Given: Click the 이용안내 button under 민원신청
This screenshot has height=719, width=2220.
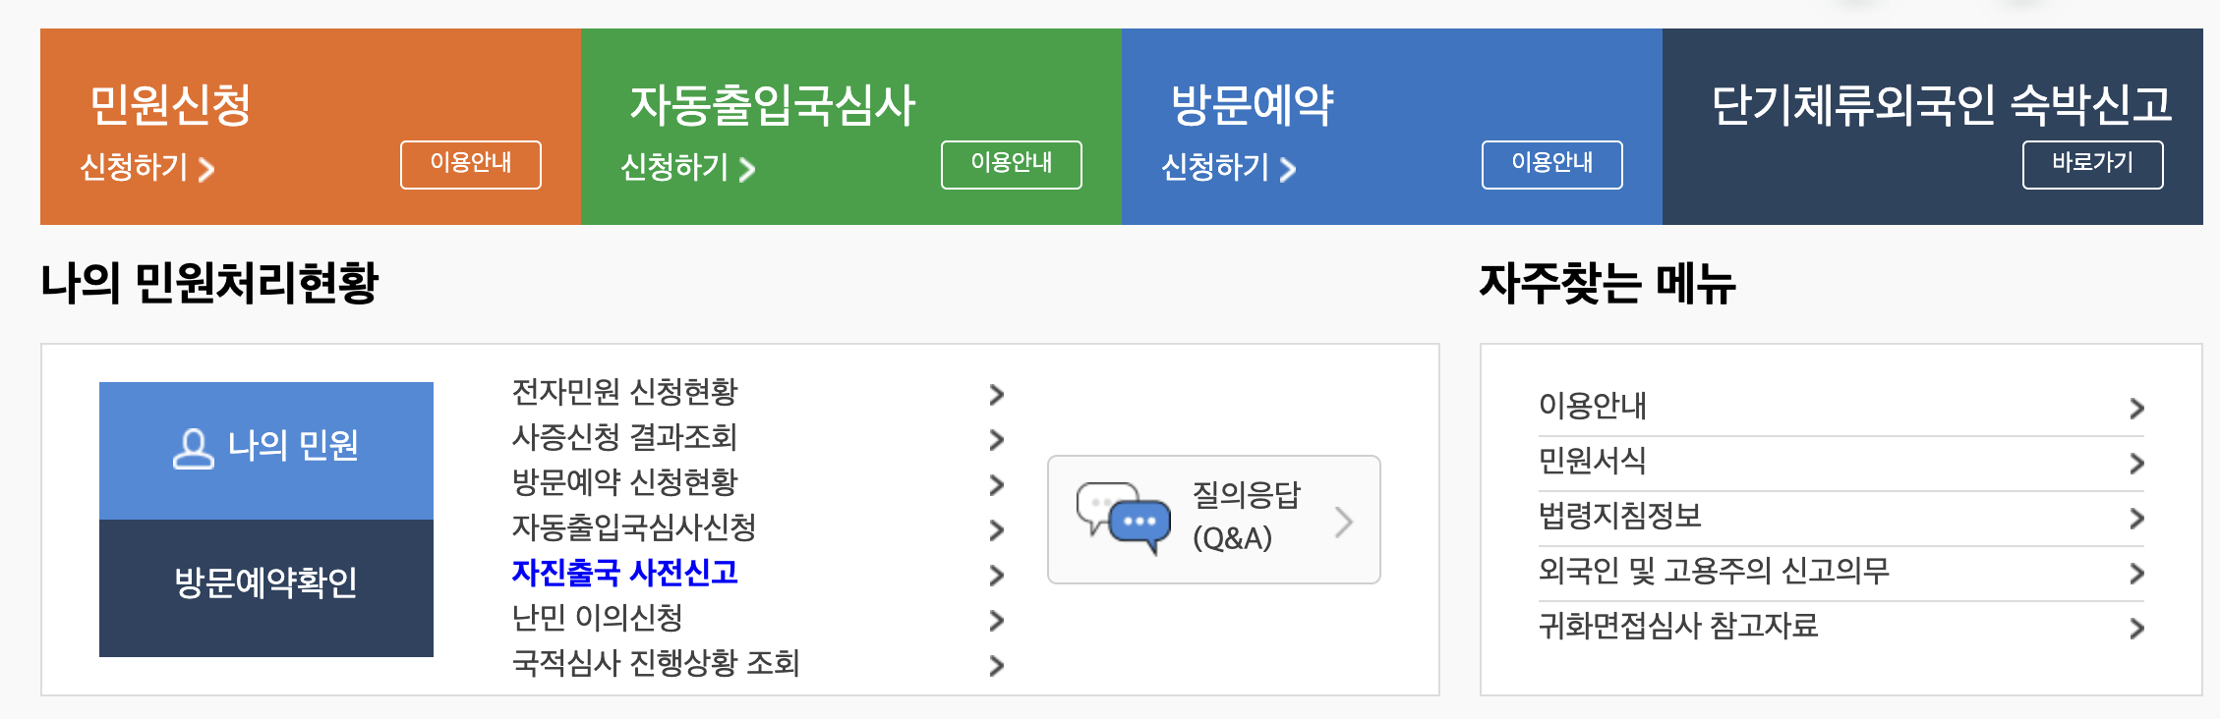Looking at the screenshot, I should [x=471, y=164].
